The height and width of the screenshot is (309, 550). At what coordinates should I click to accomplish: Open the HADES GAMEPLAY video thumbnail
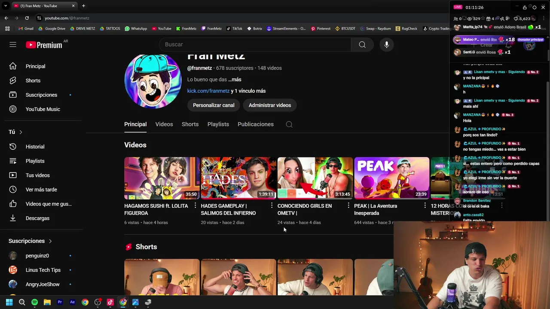click(x=238, y=178)
